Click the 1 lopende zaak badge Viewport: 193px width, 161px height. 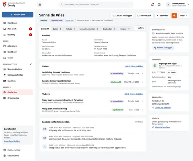point(57,21)
